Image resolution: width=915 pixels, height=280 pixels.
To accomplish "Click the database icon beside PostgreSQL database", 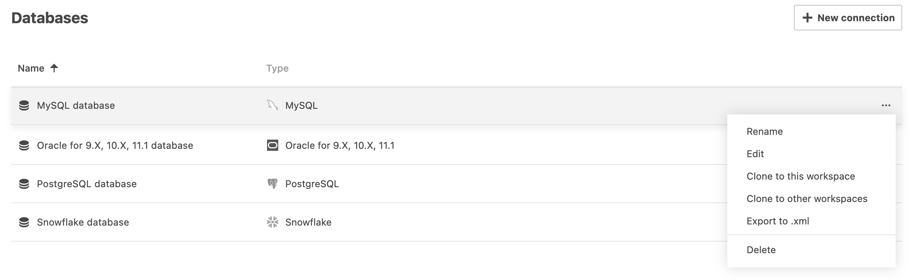I will tap(24, 184).
